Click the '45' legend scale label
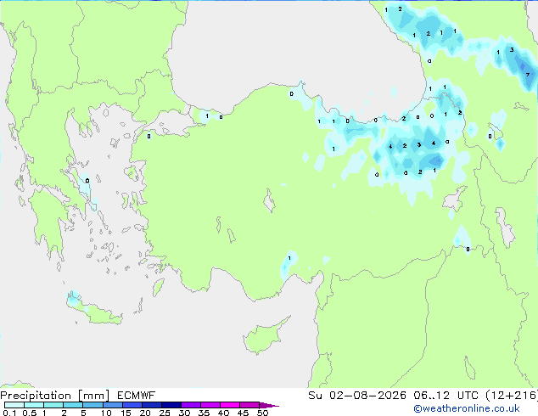The height and width of the screenshot is (416, 538). tap(243, 413)
